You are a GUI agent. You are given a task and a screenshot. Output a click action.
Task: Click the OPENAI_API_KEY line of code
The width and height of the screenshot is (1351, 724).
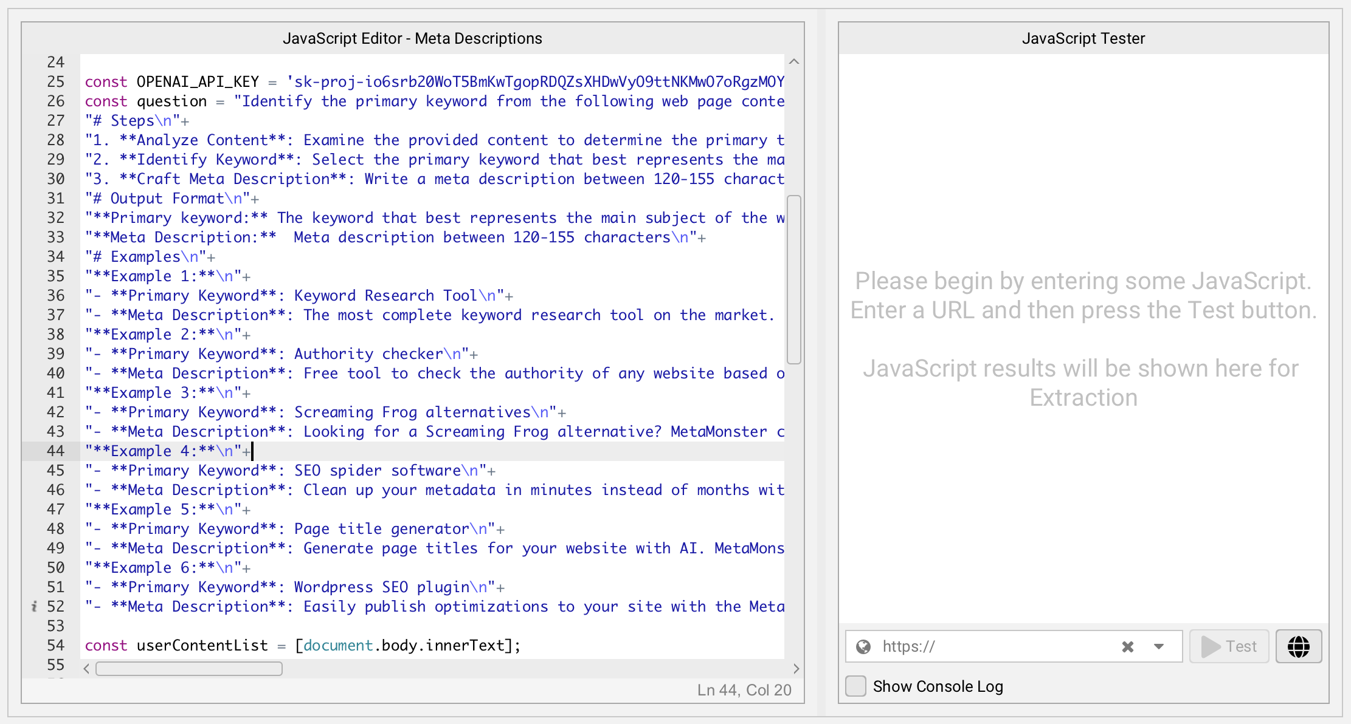click(x=426, y=81)
